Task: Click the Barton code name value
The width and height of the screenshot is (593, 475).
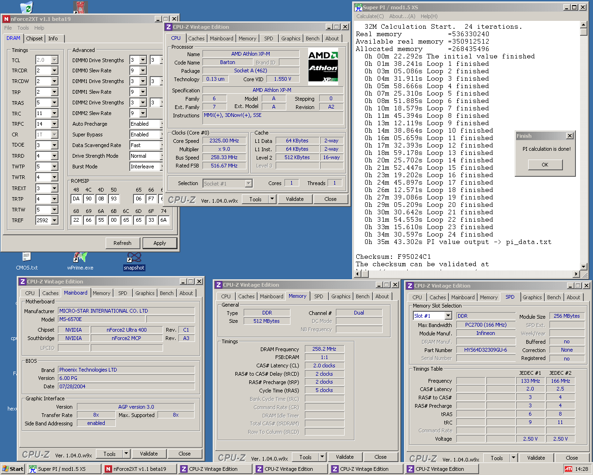Action: point(227,62)
